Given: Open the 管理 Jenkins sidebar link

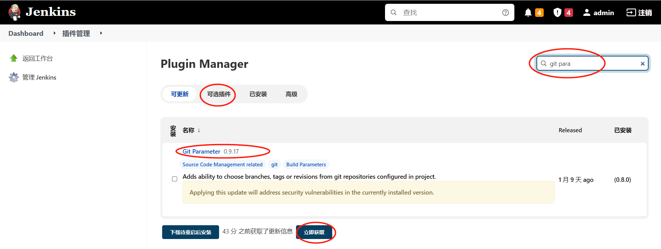Looking at the screenshot, I should [39, 77].
